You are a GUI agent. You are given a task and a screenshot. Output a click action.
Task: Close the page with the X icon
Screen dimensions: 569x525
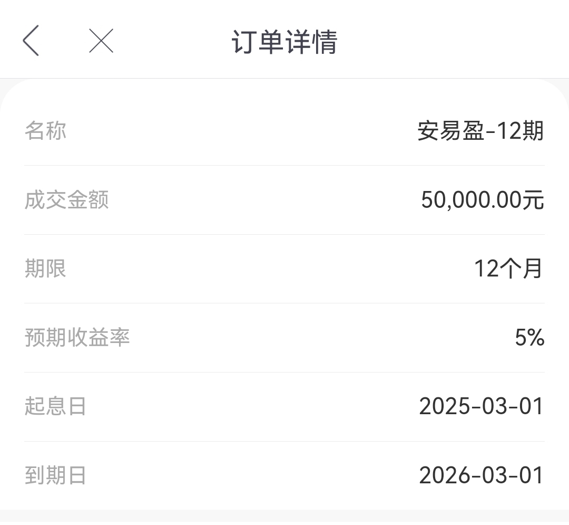click(x=101, y=41)
